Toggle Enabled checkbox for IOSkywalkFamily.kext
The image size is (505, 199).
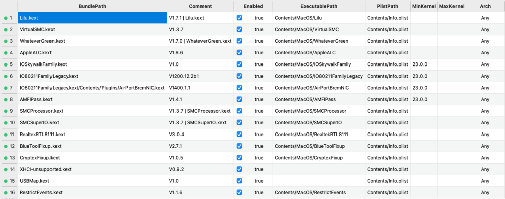click(239, 64)
